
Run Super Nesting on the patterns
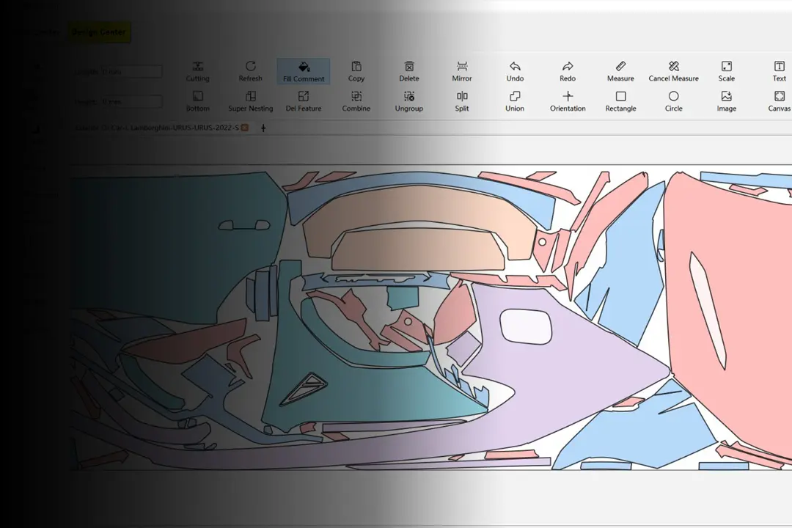(x=250, y=101)
